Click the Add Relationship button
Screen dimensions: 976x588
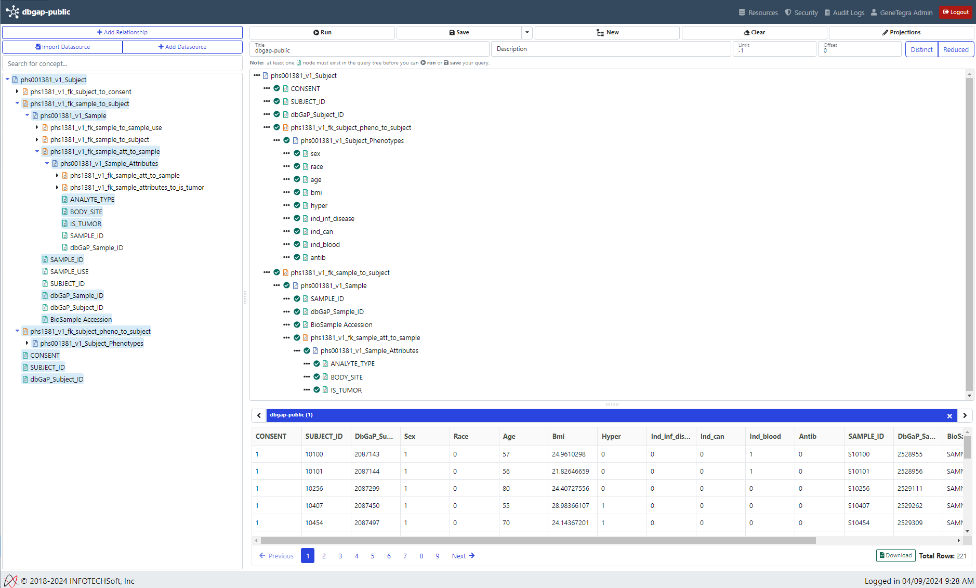point(122,32)
